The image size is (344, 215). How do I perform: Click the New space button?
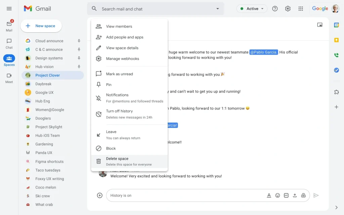41,26
